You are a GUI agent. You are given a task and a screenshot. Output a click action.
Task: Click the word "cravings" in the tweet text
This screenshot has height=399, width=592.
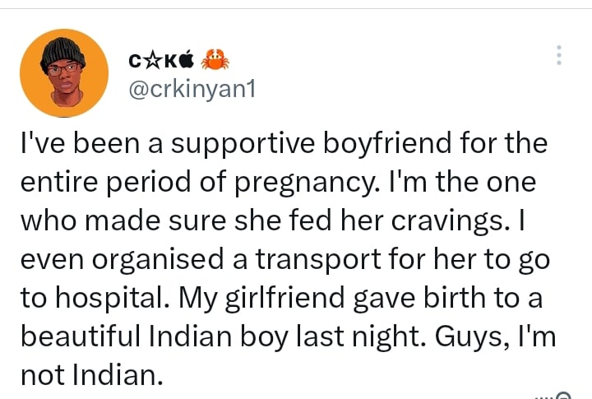[447, 222]
